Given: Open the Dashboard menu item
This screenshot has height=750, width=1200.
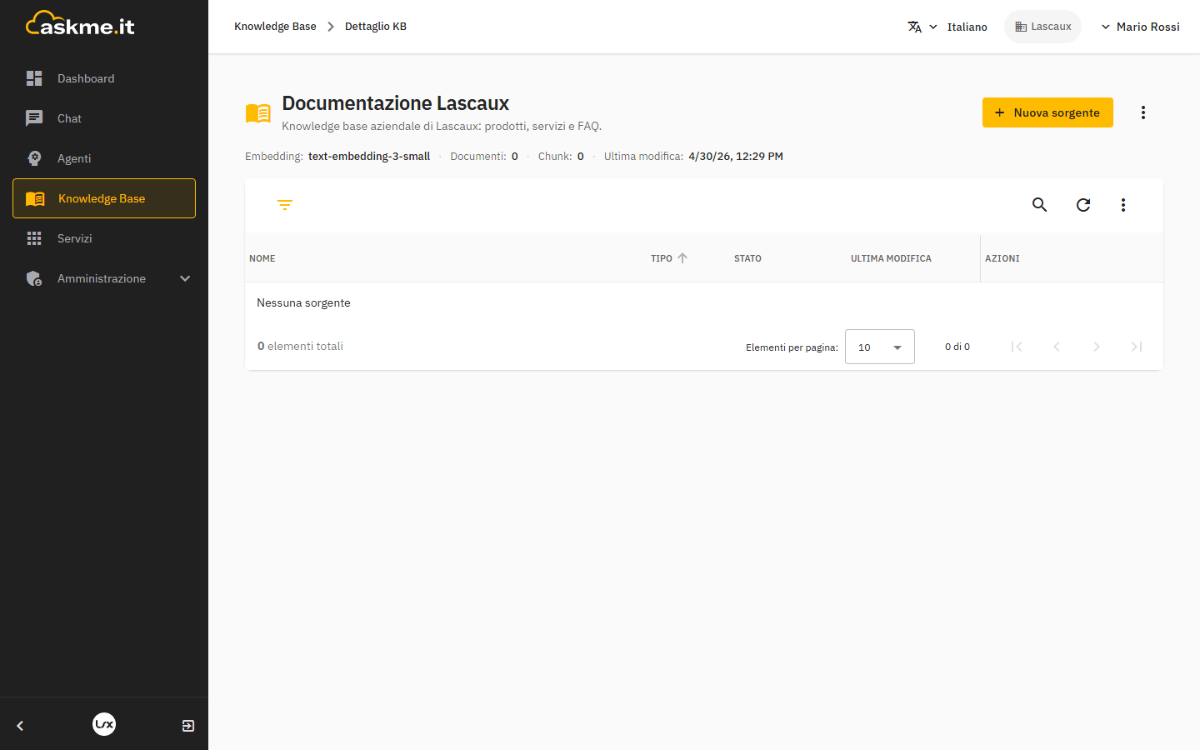Looking at the screenshot, I should tap(104, 78).
